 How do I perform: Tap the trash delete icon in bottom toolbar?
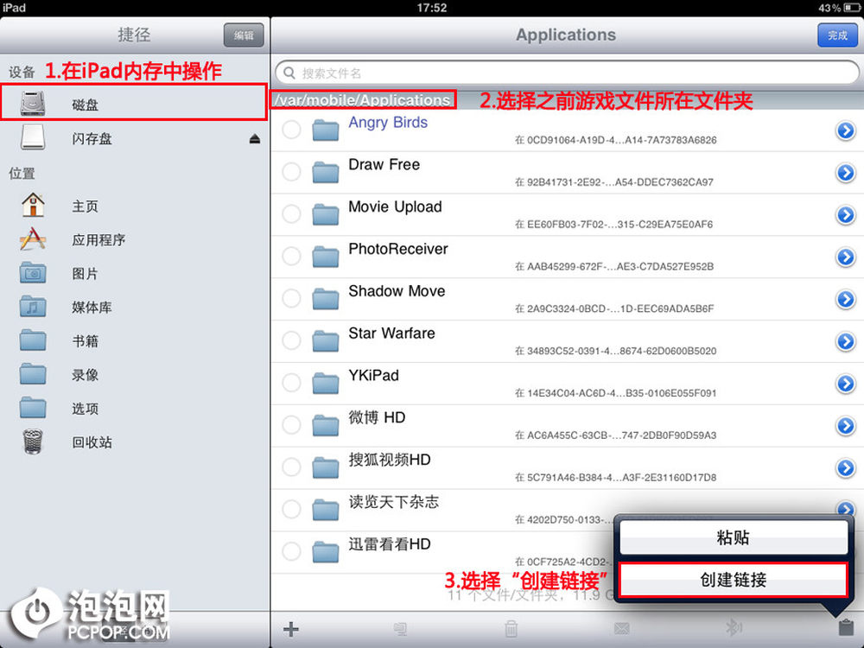(x=511, y=629)
